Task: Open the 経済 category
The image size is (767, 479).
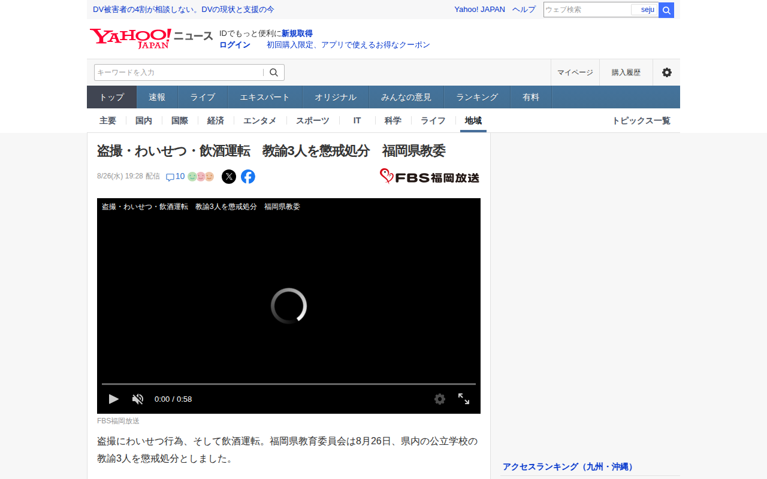Action: point(216,120)
